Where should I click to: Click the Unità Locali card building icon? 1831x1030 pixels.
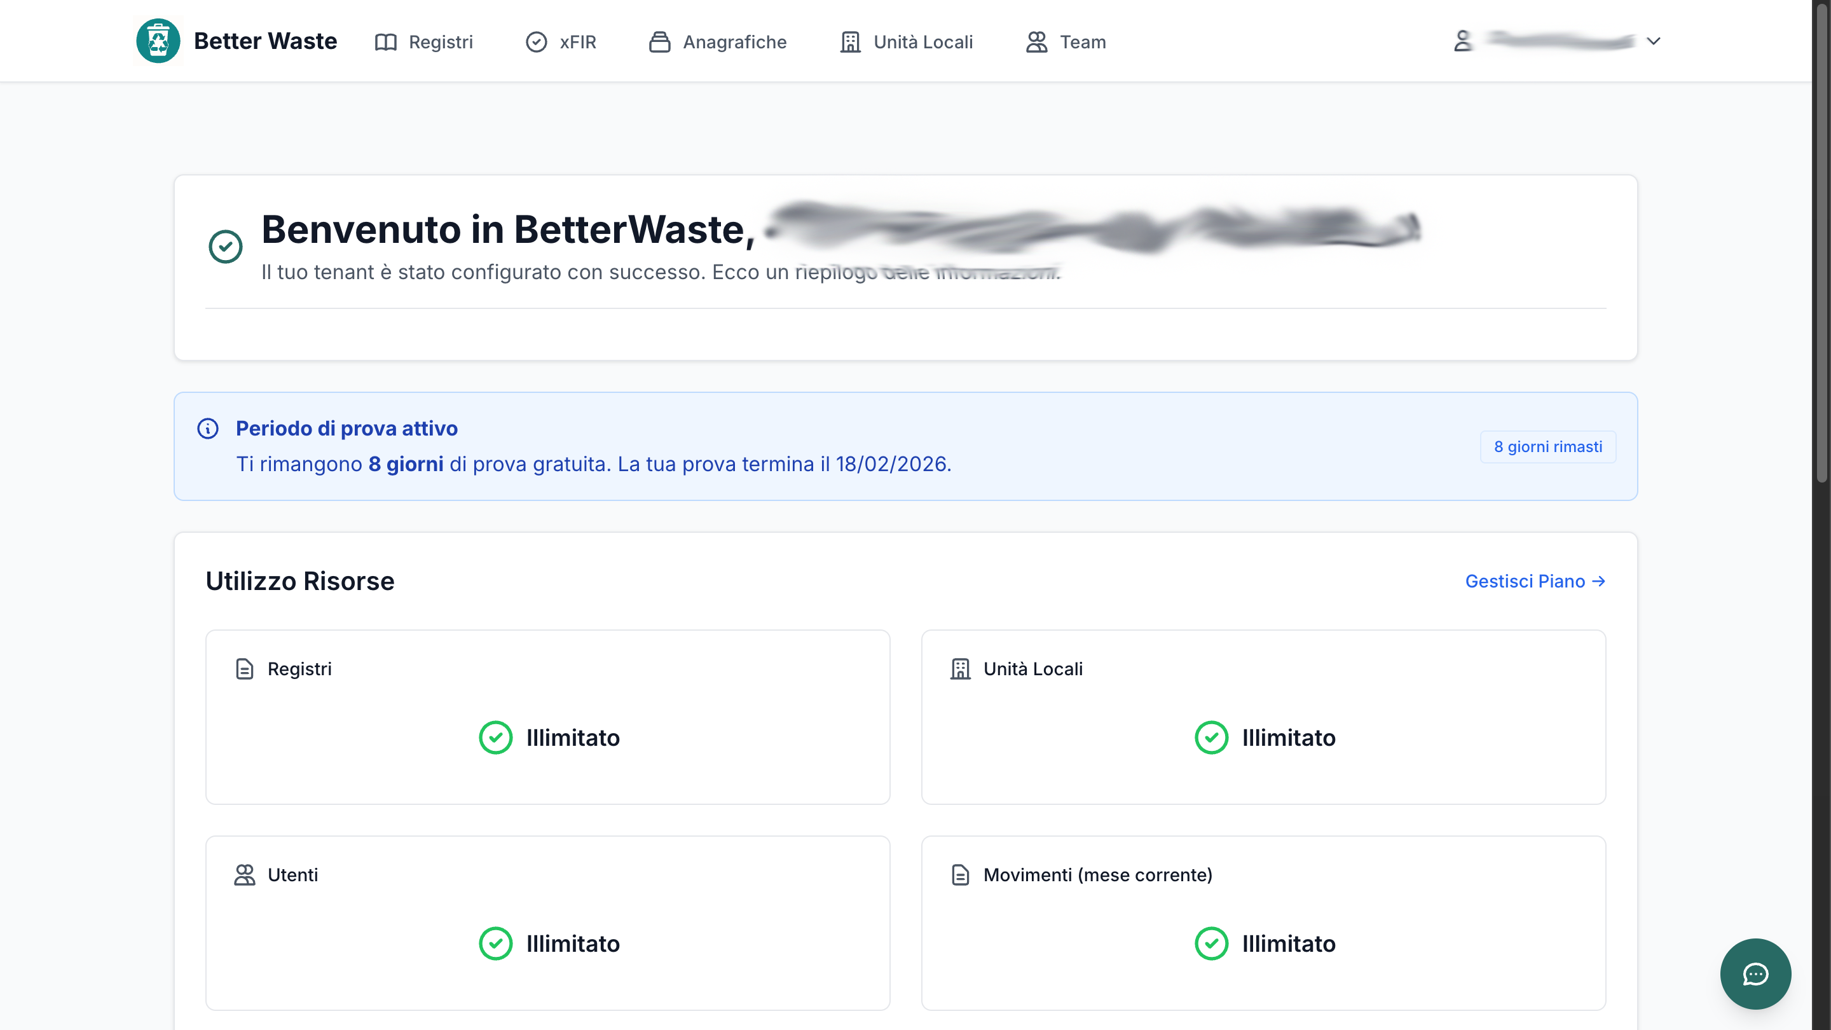click(x=960, y=669)
